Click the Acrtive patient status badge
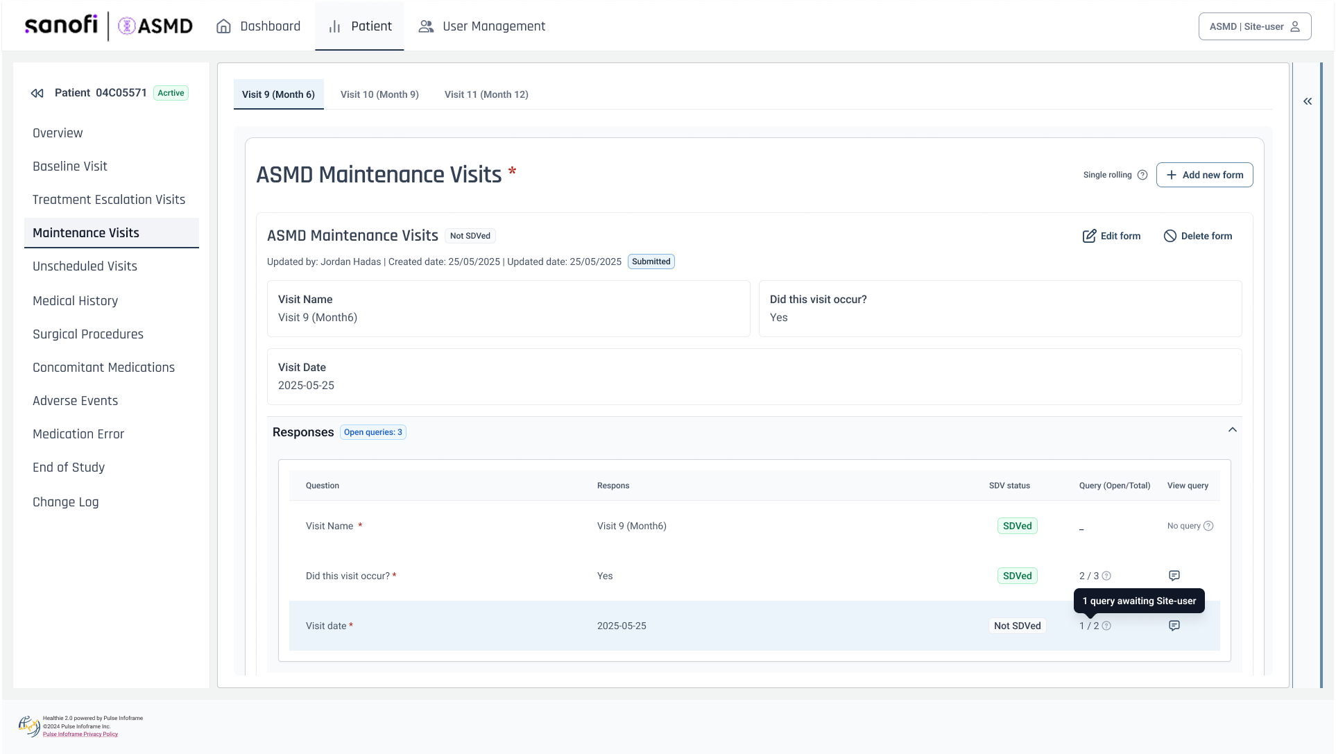This screenshot has height=754, width=1336. click(x=171, y=93)
